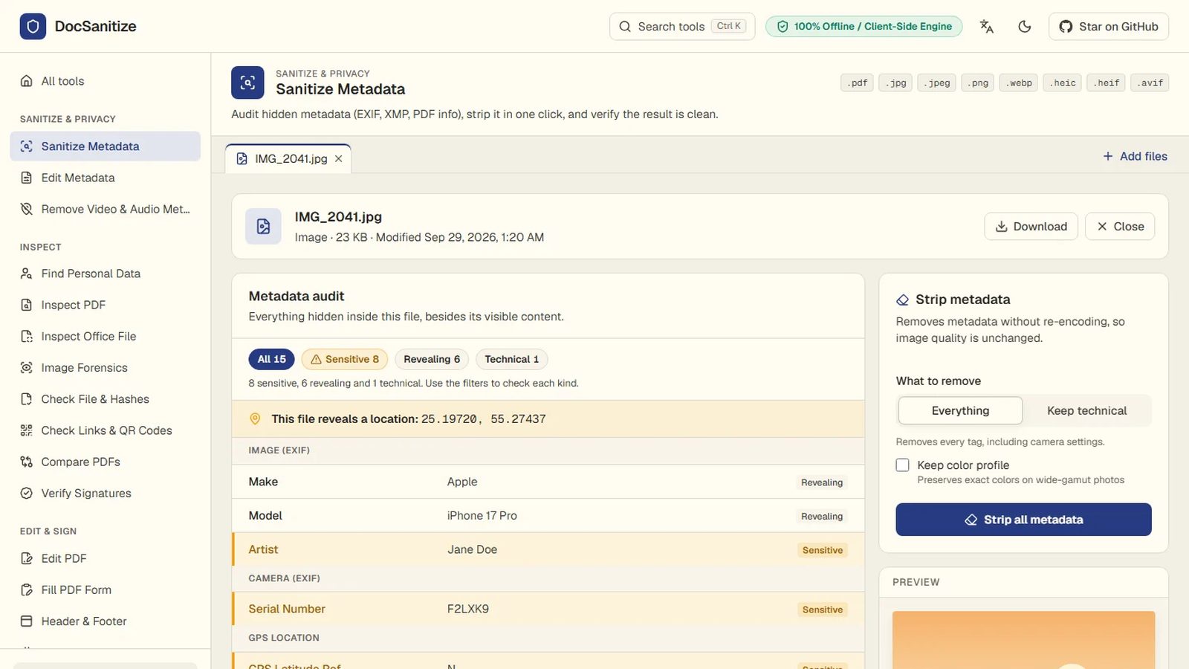Open Remove Video & Audio Metadata tool
This screenshot has width=1189, height=669.
coord(106,209)
